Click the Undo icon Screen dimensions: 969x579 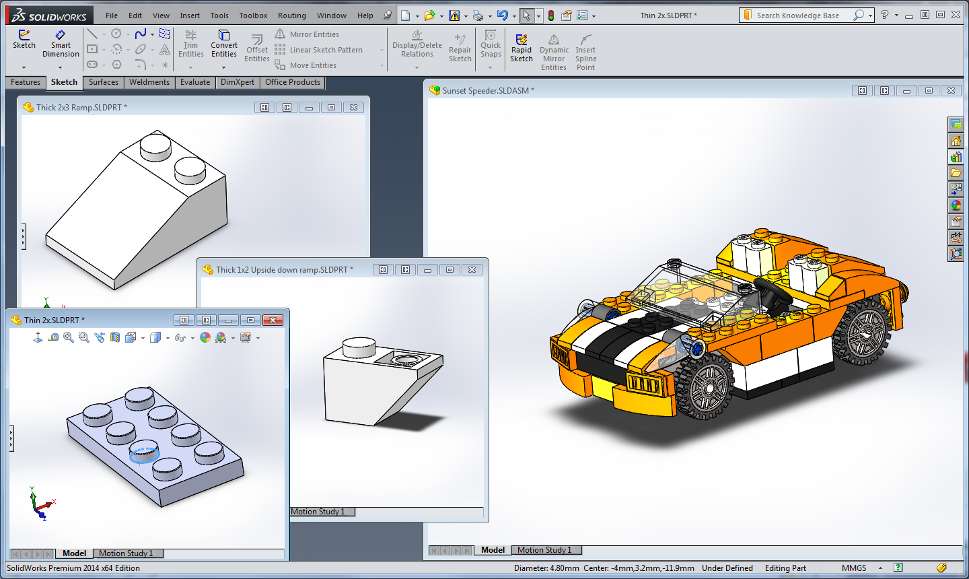coord(502,15)
